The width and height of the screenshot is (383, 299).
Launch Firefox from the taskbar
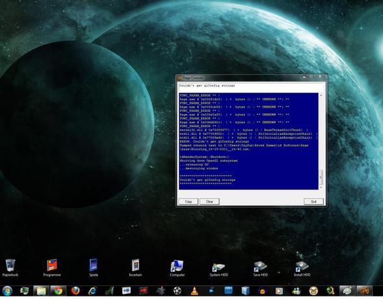coord(75,291)
